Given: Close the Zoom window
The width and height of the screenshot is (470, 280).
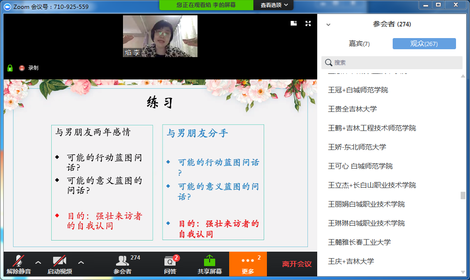Looking at the screenshot, I should click(456, 5).
